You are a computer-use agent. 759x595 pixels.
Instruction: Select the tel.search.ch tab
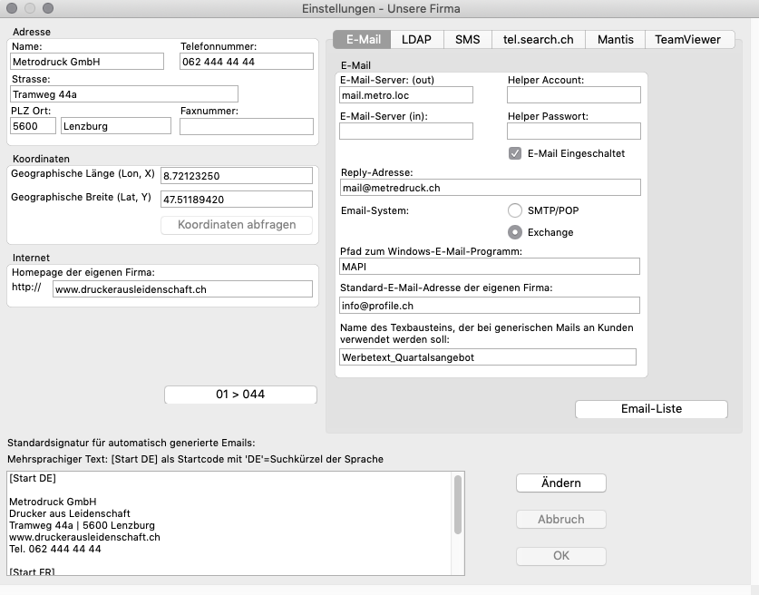click(538, 39)
